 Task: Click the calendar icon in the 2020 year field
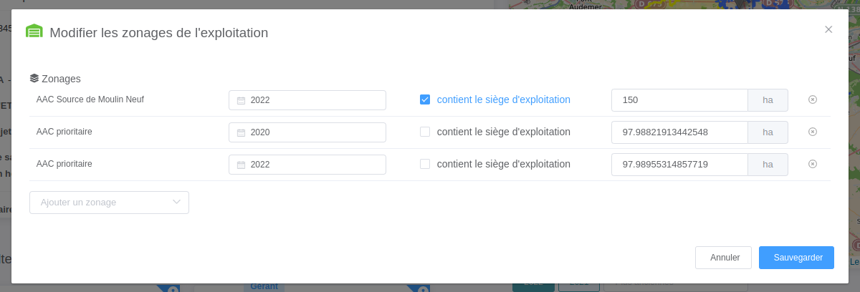[242, 132]
